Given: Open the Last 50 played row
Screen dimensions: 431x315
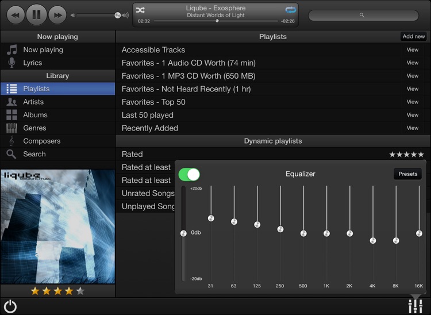Looking at the screenshot, I should [x=273, y=115].
